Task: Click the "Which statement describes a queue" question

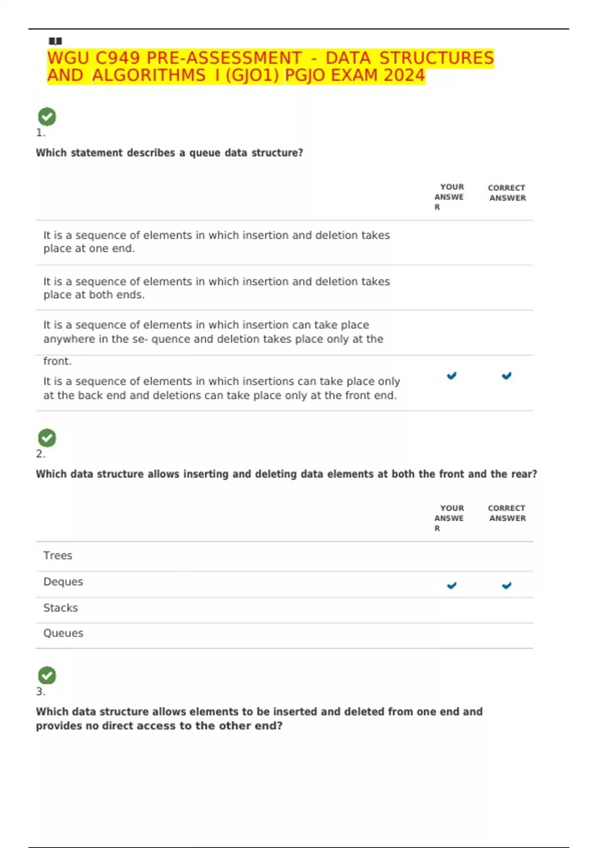Action: pyautogui.click(x=169, y=153)
